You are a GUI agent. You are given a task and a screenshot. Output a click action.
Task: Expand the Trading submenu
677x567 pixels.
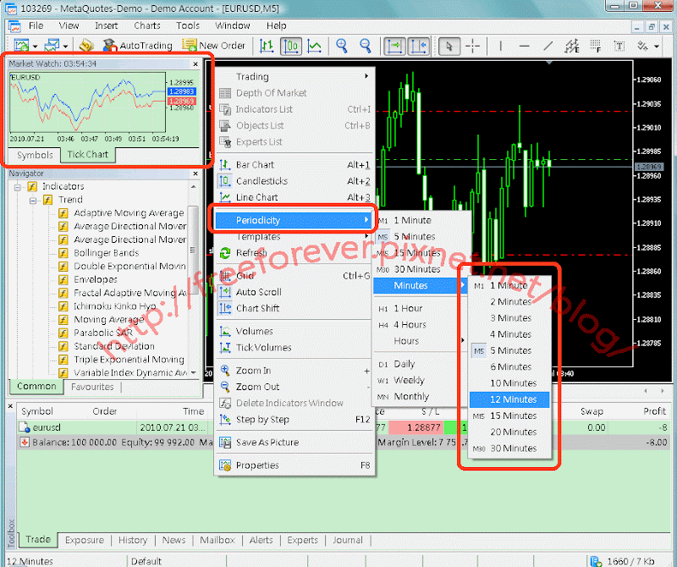pyautogui.click(x=294, y=76)
